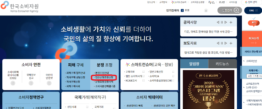This screenshot has width=262, height=109.
Task: Pause the 보도자료 ticker
Action: [x=222, y=43]
